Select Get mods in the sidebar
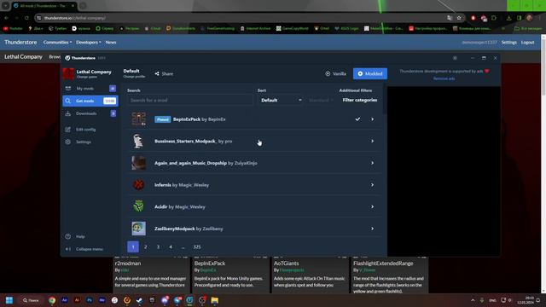 point(90,101)
